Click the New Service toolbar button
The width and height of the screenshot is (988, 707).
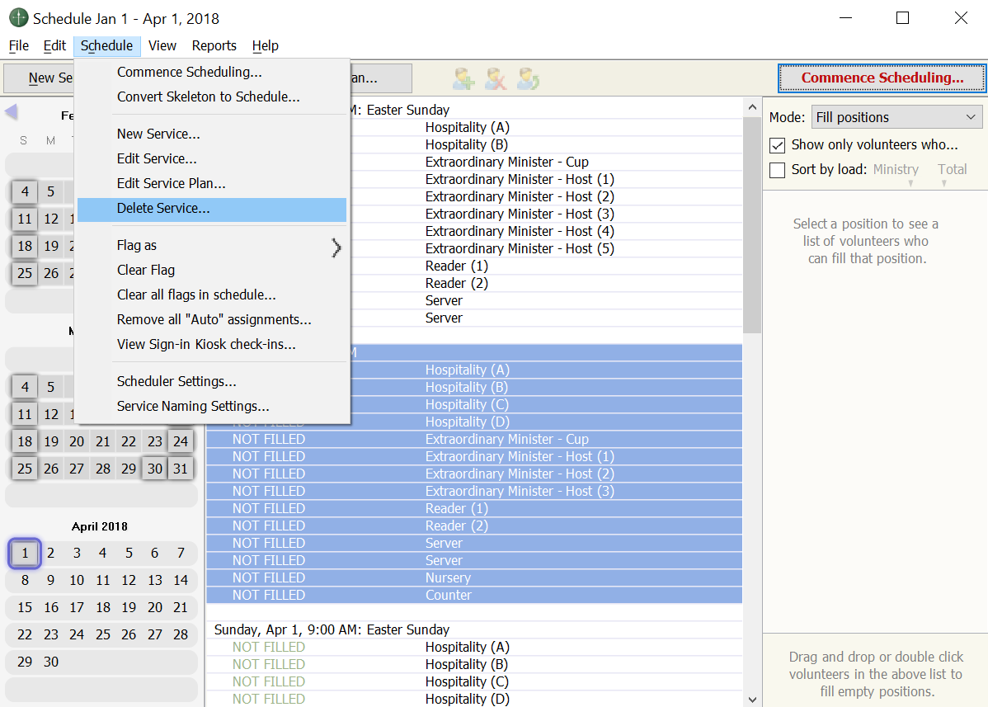40,78
